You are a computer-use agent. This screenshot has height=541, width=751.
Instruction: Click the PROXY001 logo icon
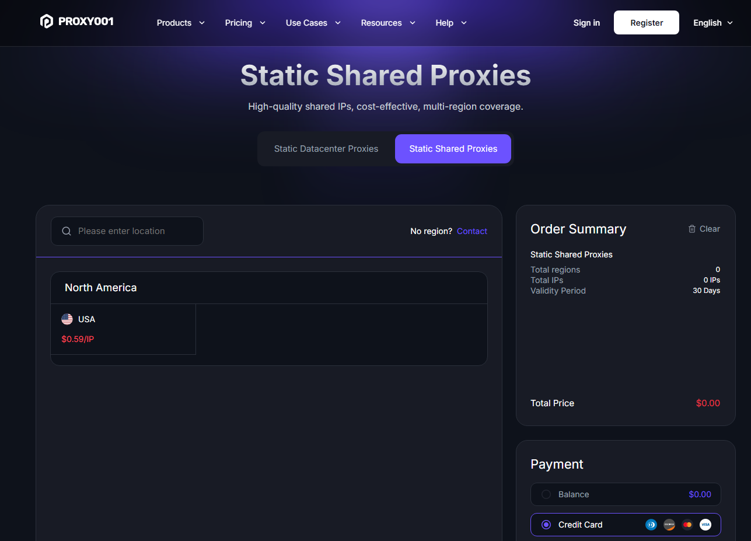[46, 22]
